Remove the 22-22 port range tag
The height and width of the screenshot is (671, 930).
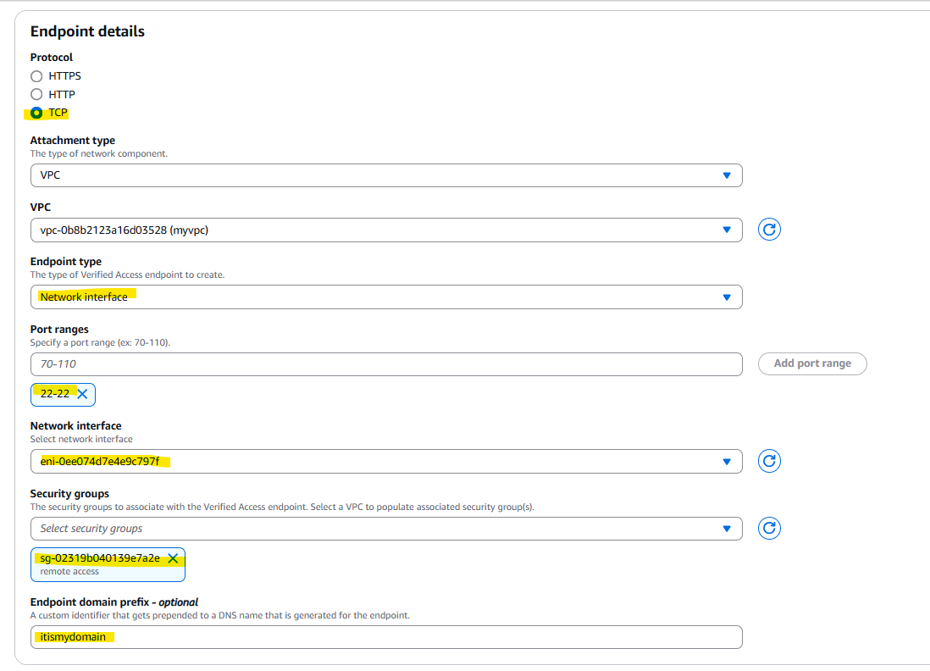point(83,394)
